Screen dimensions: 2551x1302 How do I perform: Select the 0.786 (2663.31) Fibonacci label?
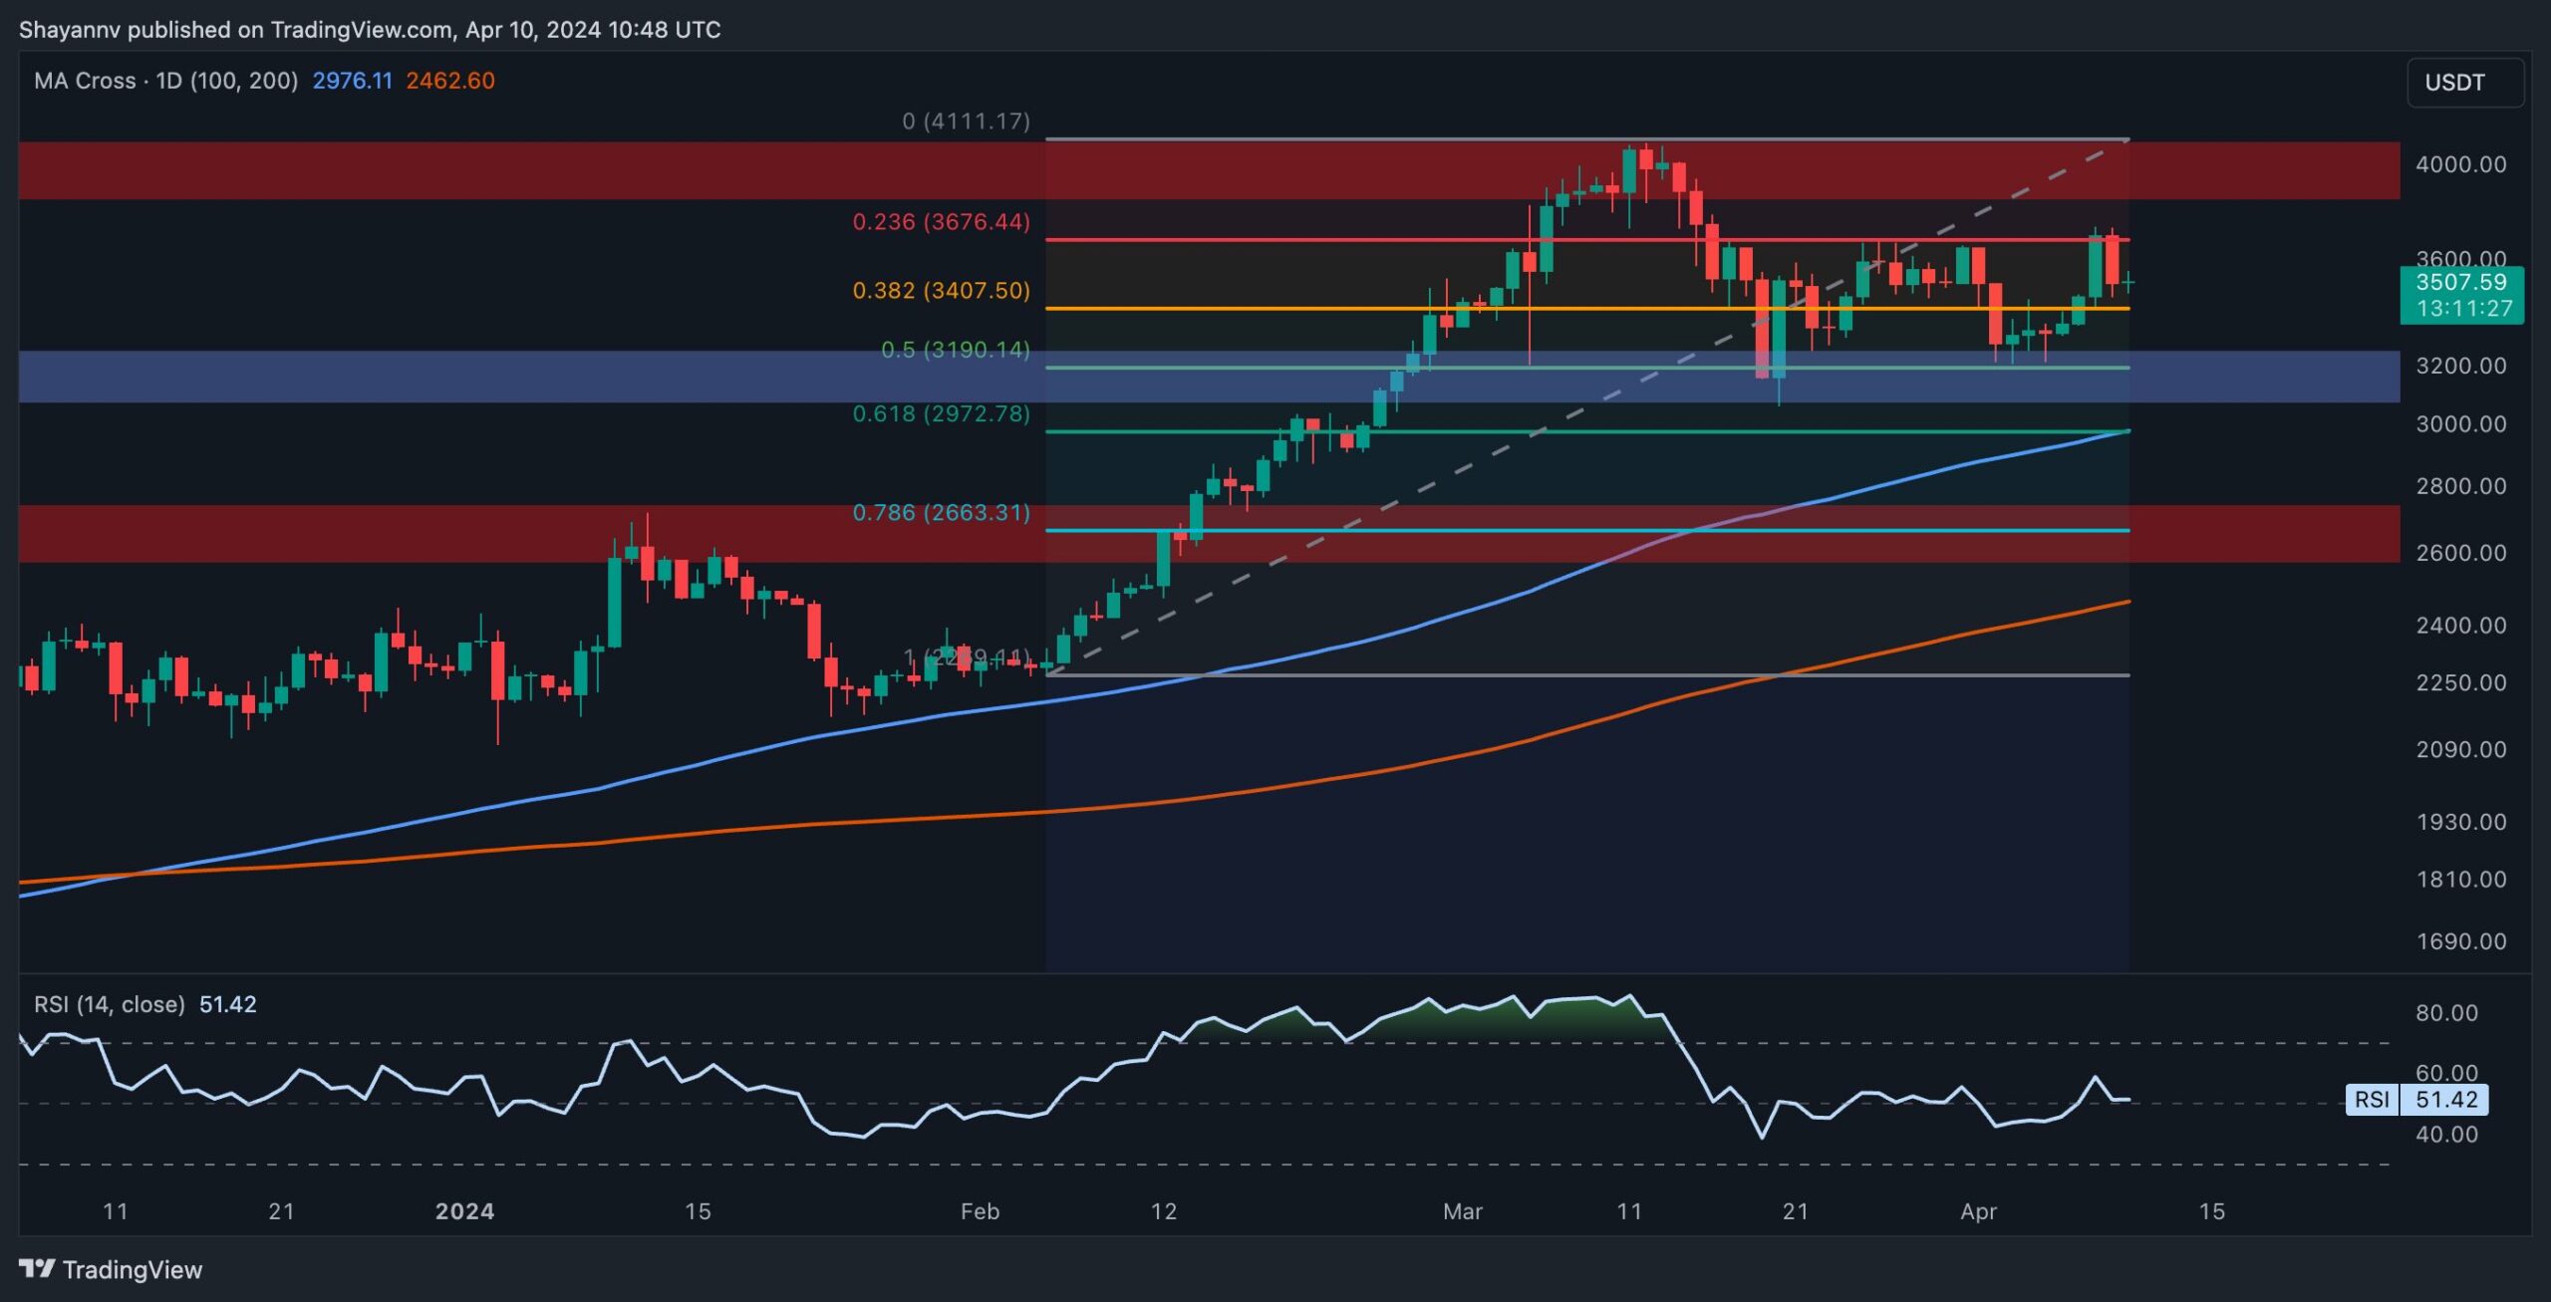[x=941, y=512]
